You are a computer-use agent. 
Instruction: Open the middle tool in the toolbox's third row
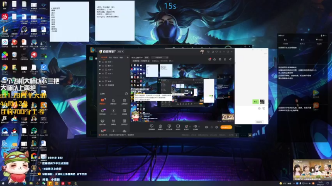[113, 122]
